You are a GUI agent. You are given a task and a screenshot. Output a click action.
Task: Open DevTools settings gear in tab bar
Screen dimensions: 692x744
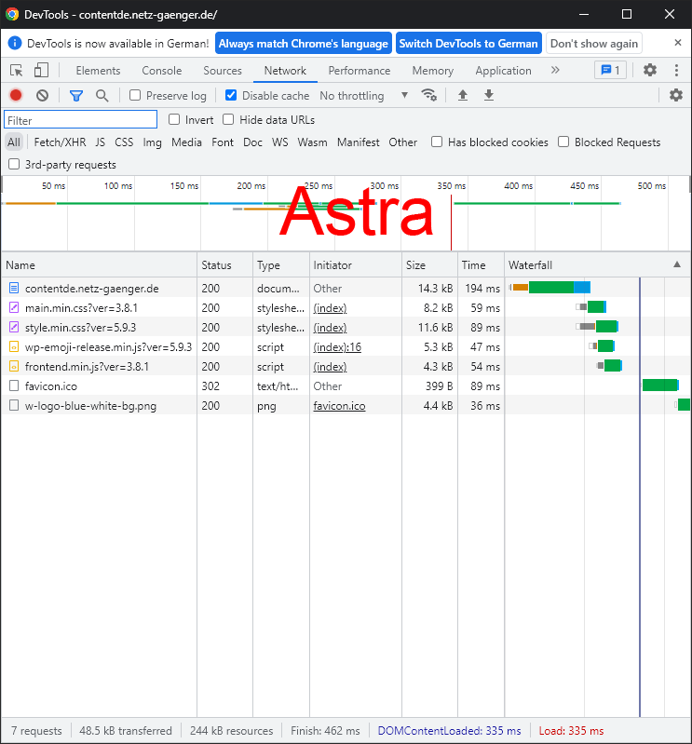(x=650, y=70)
